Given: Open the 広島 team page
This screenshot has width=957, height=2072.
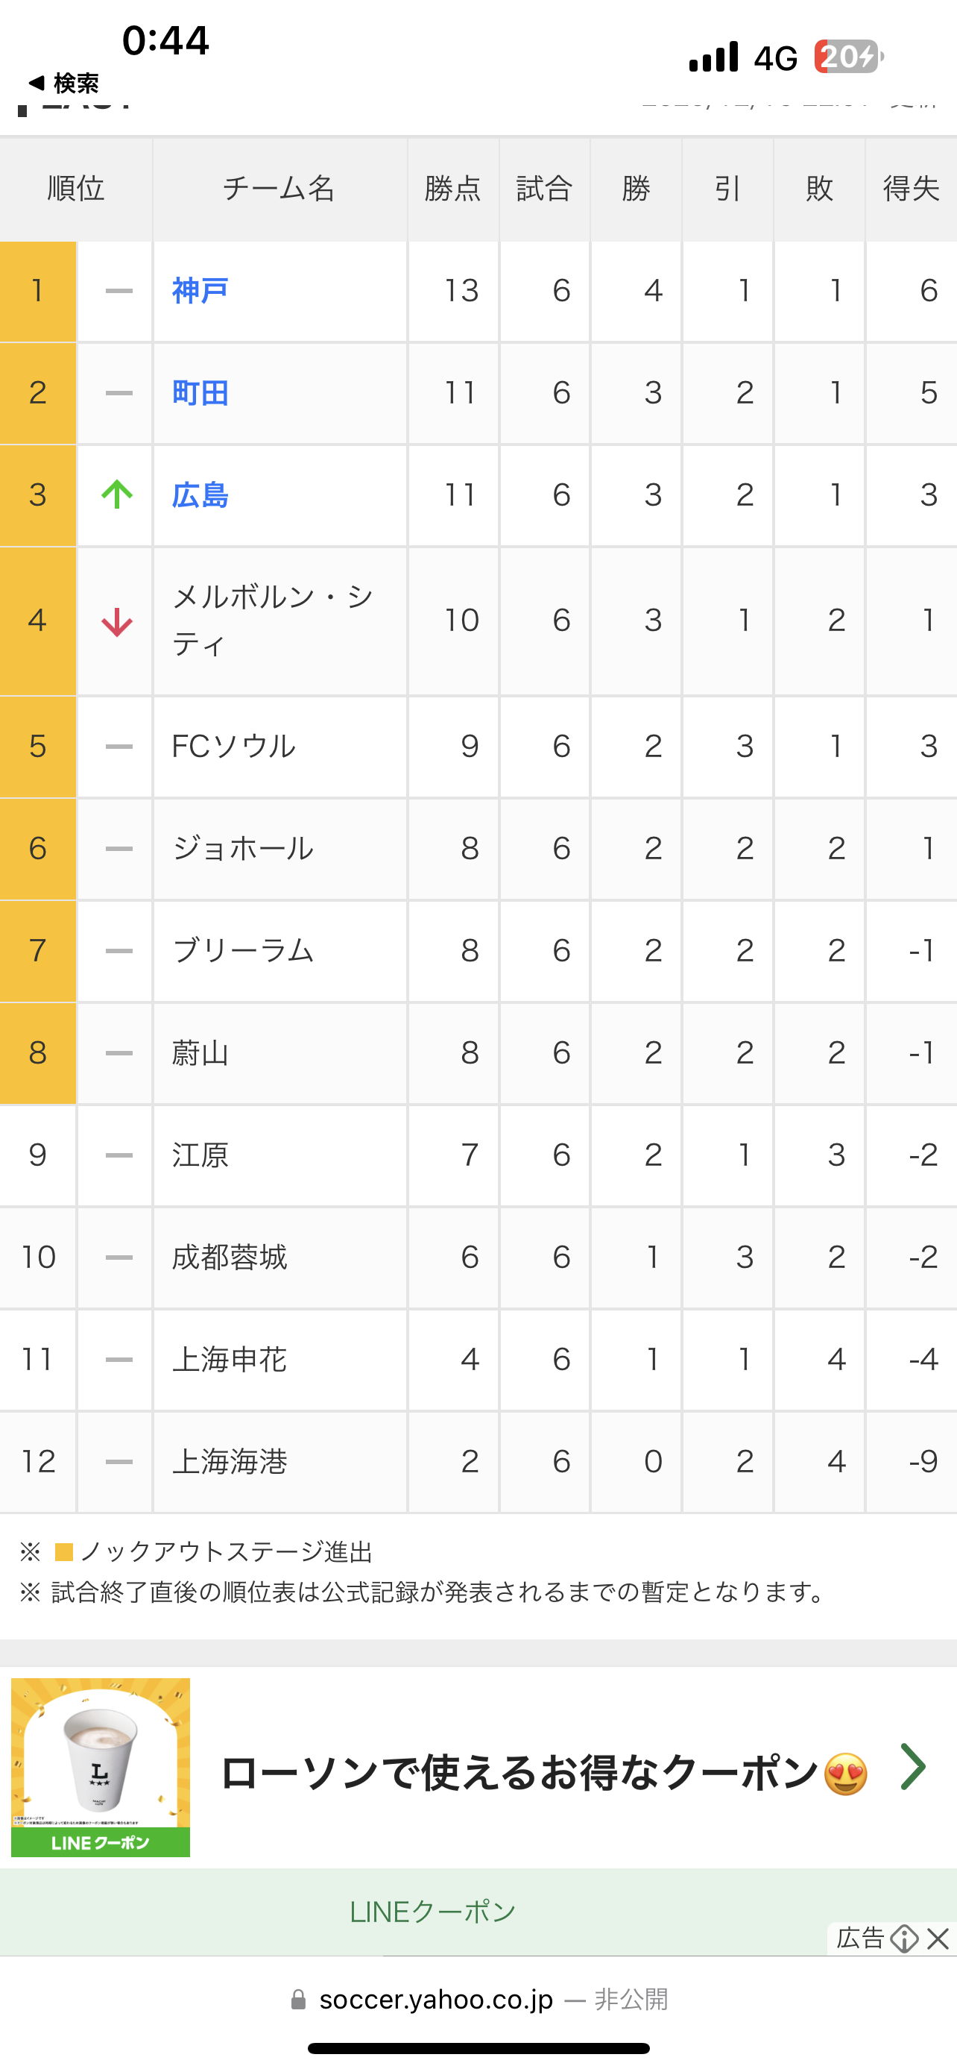Looking at the screenshot, I should click(200, 495).
